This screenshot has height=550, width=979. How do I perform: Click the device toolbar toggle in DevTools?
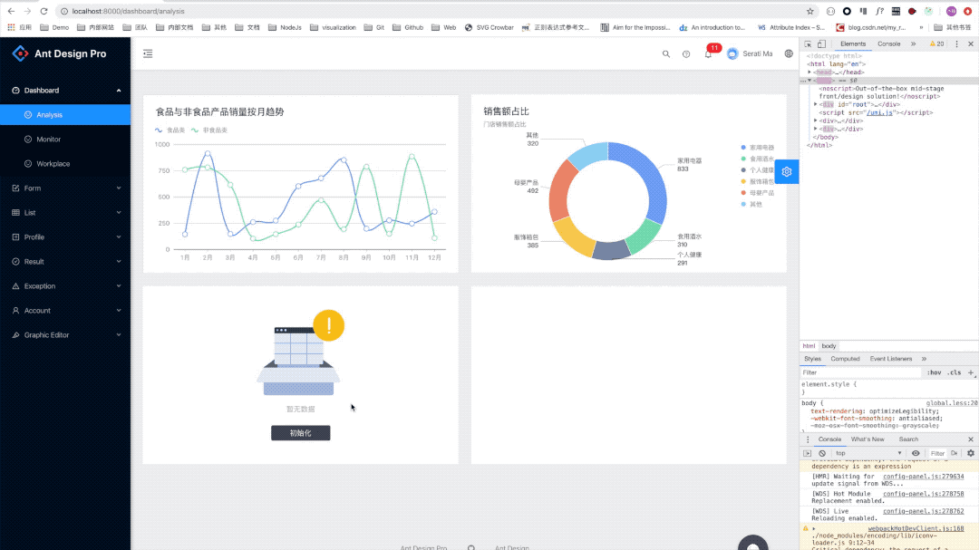point(822,43)
